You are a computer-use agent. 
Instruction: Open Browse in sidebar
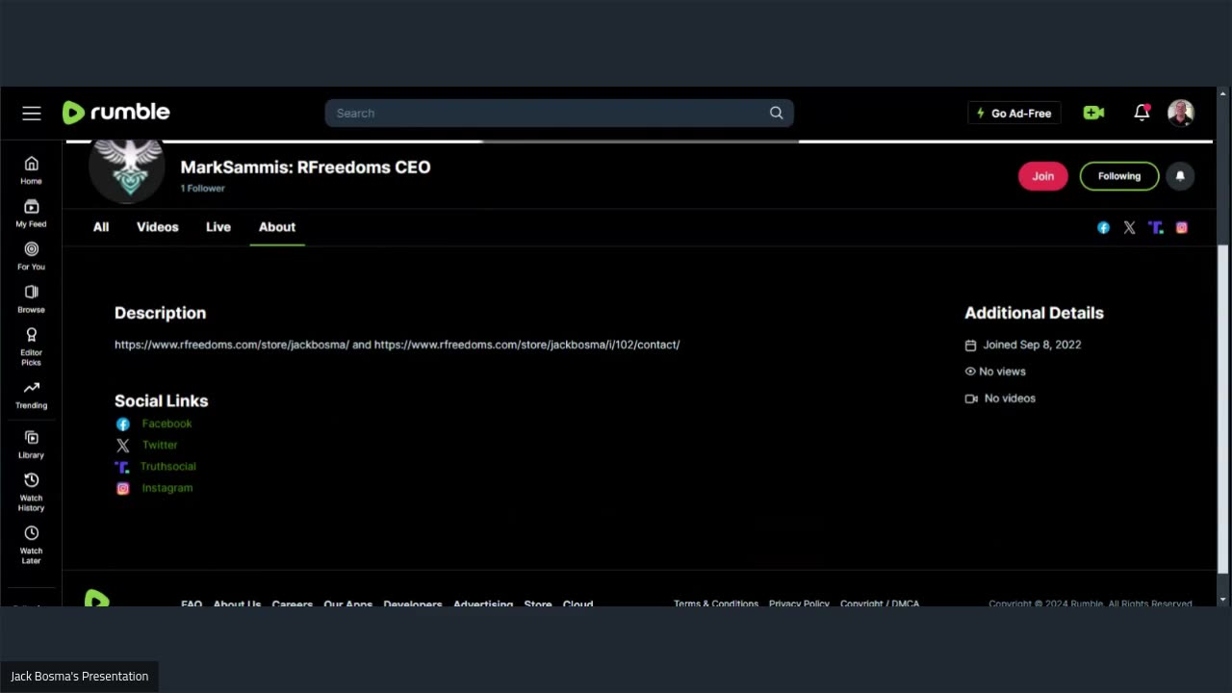point(31,299)
